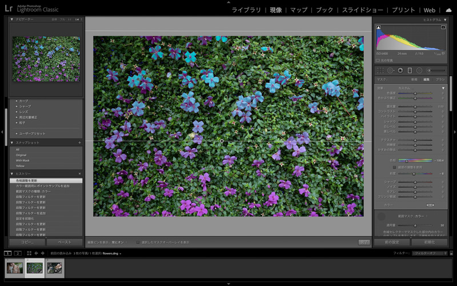The width and height of the screenshot is (457, 286).
Task: Switch to the マップ module
Action: click(299, 10)
